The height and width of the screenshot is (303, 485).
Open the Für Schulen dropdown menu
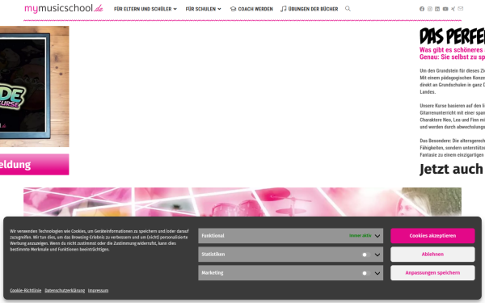point(203,9)
